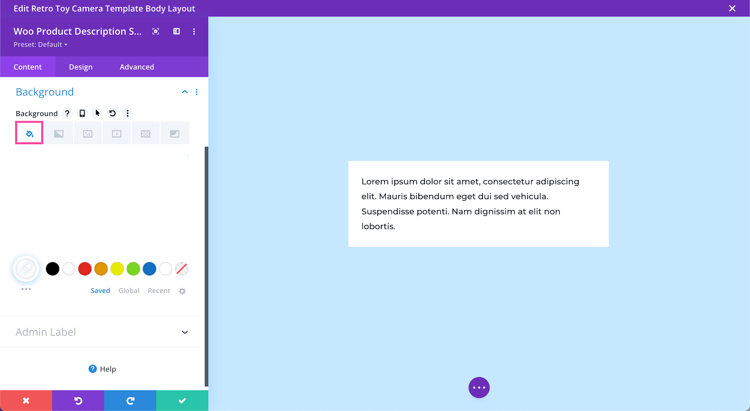Select the video background type
This screenshot has height=411, width=750.
tap(117, 133)
